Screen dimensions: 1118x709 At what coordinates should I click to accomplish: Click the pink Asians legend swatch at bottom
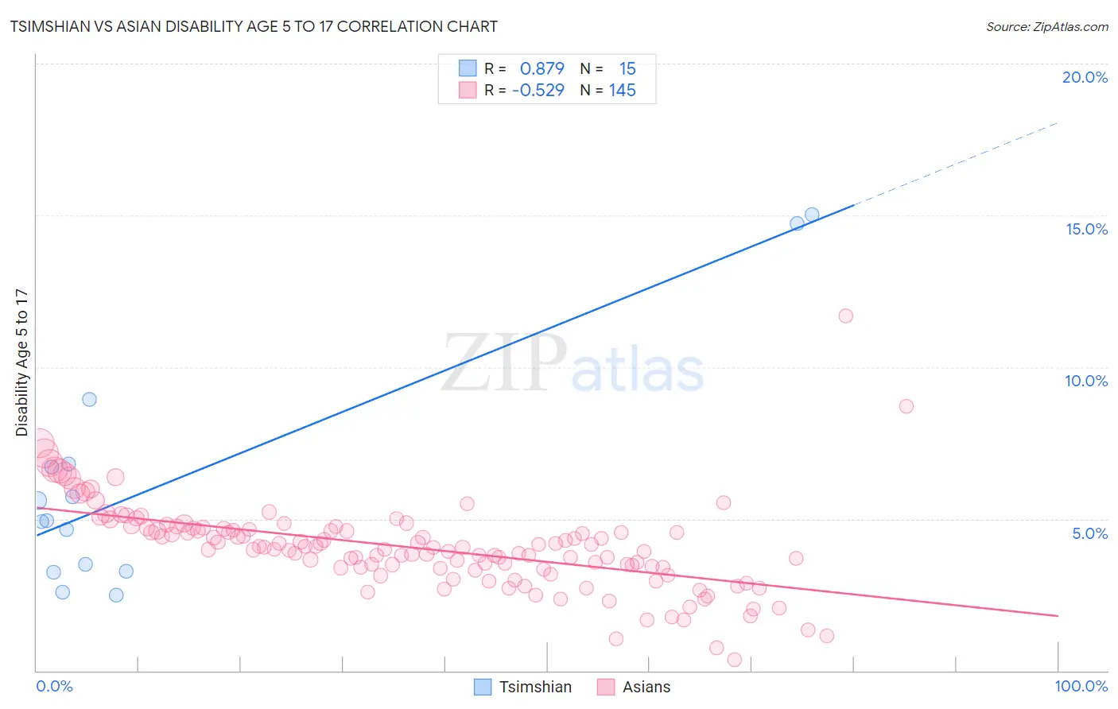[606, 687]
